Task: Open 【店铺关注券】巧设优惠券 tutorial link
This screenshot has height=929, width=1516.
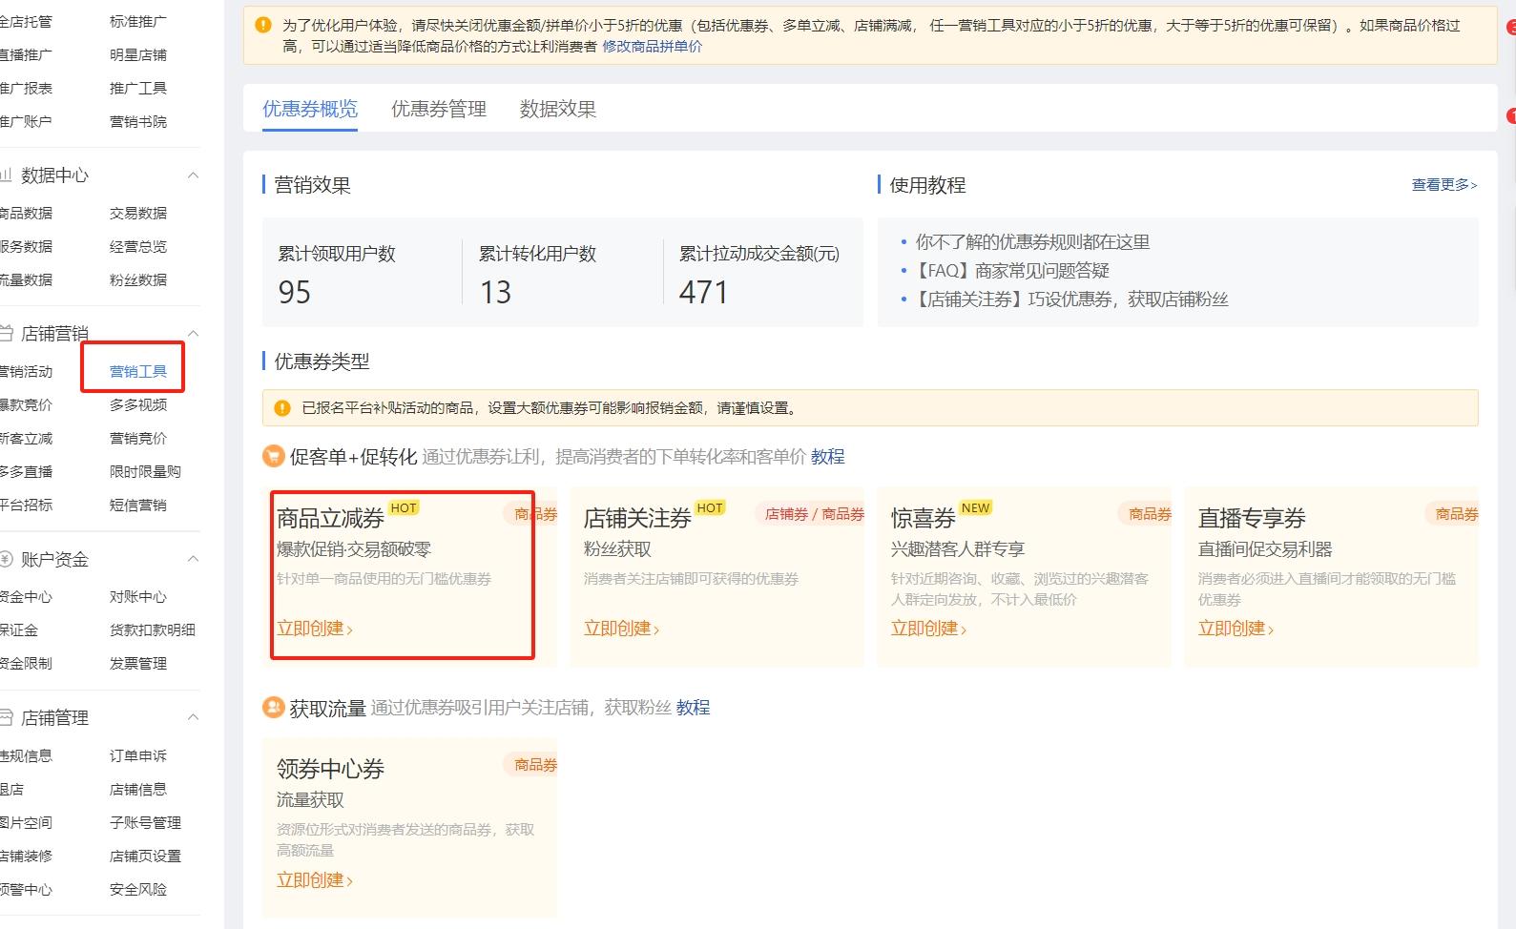Action: (1070, 299)
